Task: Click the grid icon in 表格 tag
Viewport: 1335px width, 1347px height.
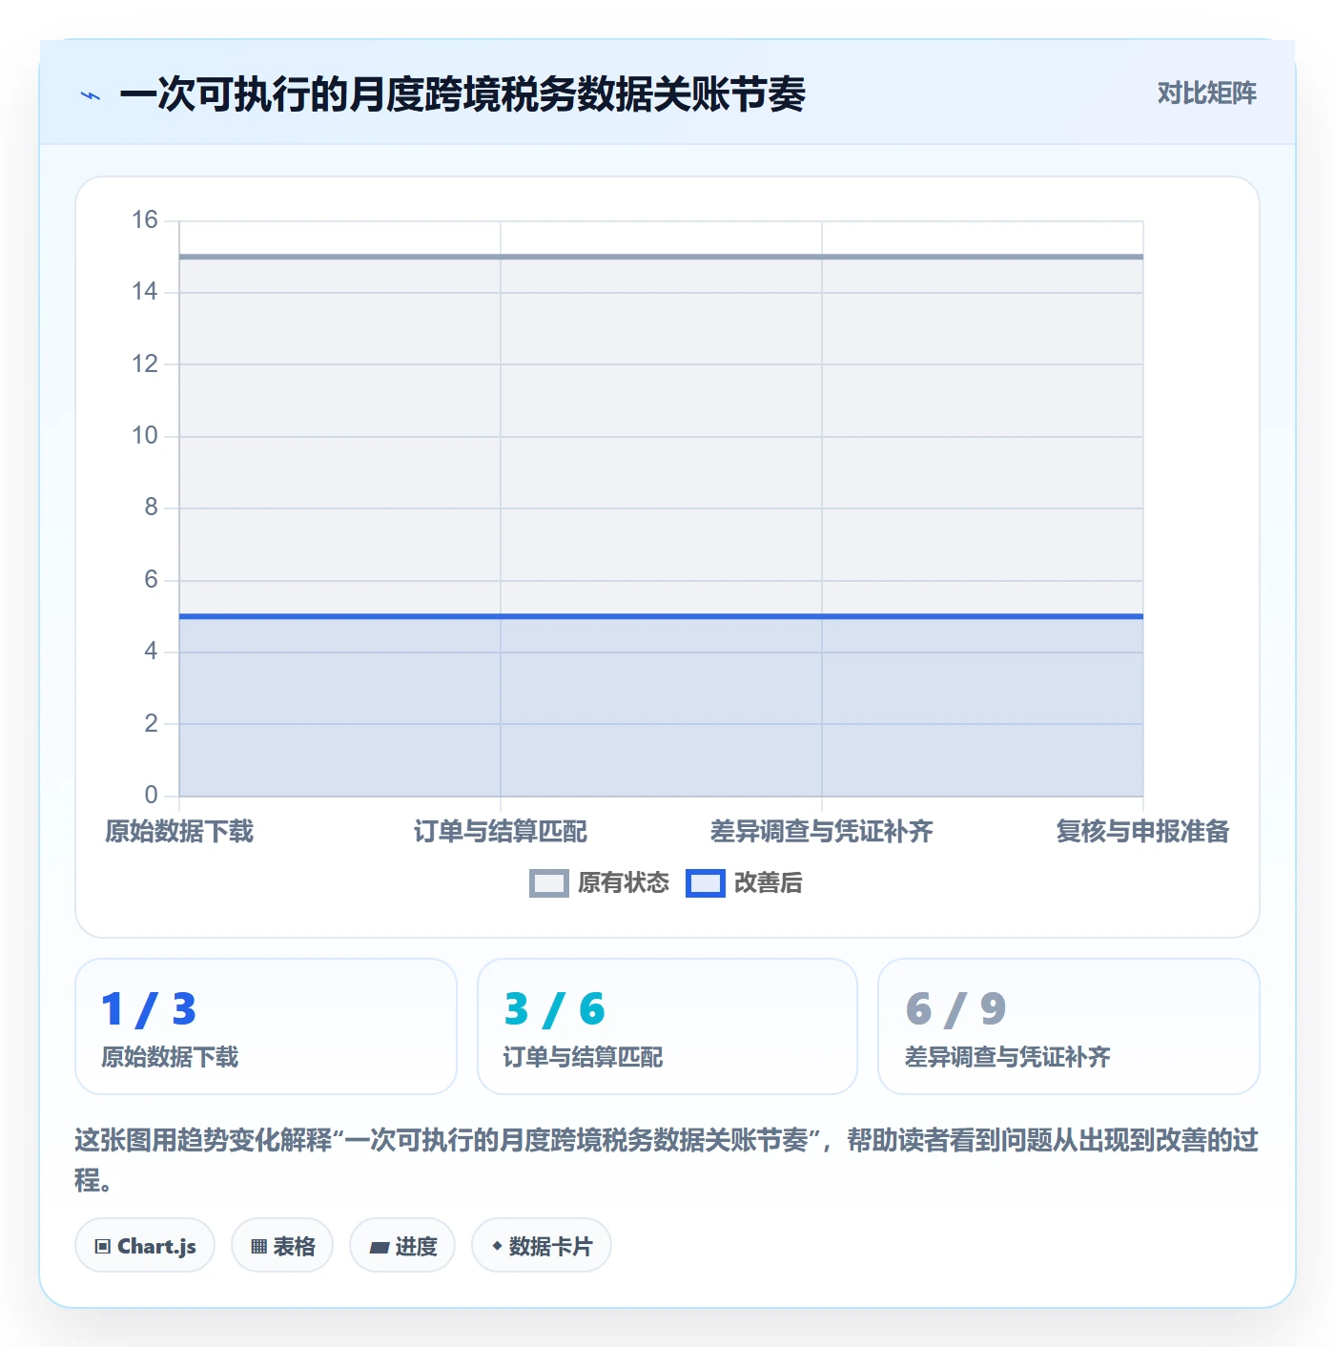Action: 258,1247
